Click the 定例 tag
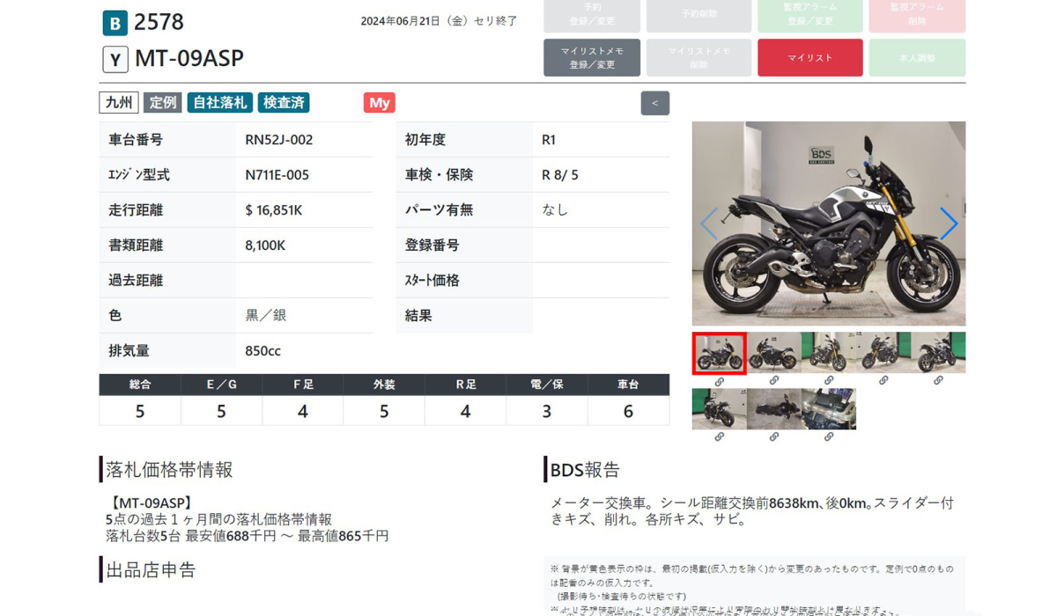This screenshot has height=616, width=1057. coord(163,103)
